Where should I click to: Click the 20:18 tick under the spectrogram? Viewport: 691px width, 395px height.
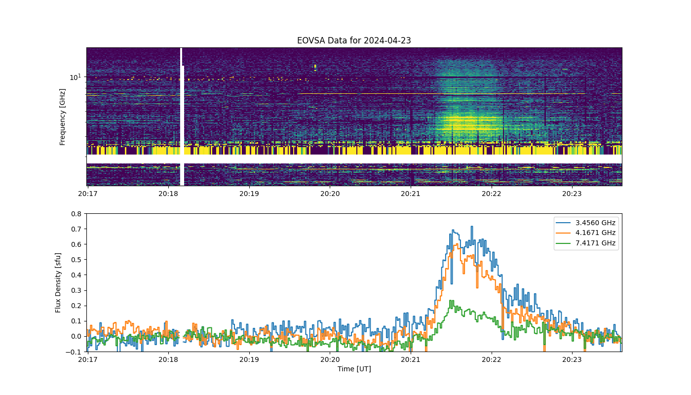(168, 194)
